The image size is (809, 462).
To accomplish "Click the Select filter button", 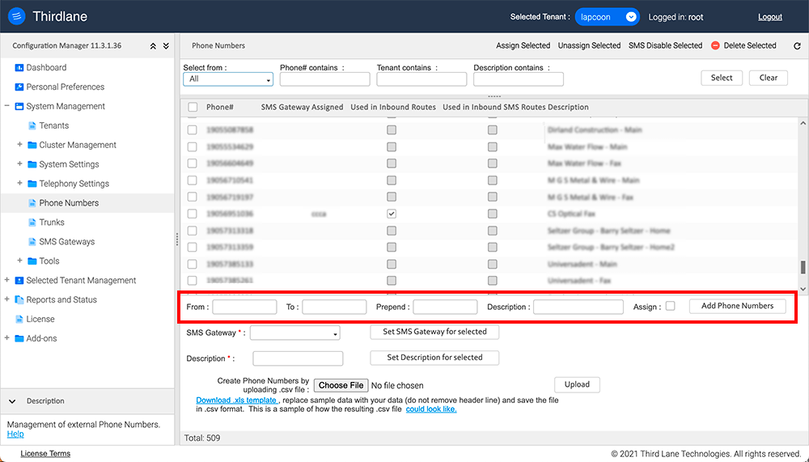I will point(722,78).
